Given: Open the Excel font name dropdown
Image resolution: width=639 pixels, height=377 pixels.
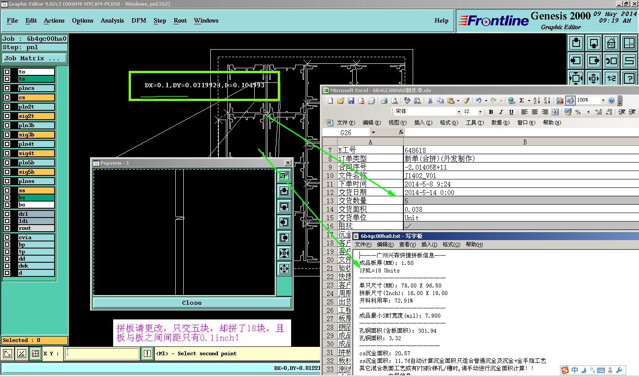Looking at the screenshot, I should coord(459,112).
